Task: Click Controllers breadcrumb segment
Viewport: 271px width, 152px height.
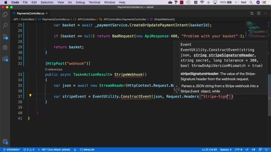Action: [x=28, y=19]
